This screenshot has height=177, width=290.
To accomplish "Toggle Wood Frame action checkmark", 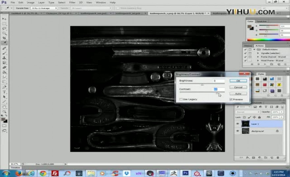I will coord(245,61).
